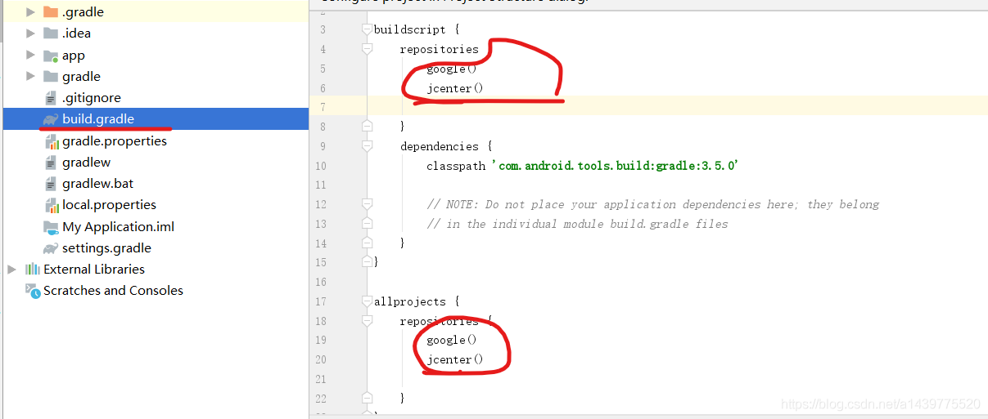988x419 pixels.
Task: Expand the .gradle folder arrow
Action: click(x=31, y=12)
